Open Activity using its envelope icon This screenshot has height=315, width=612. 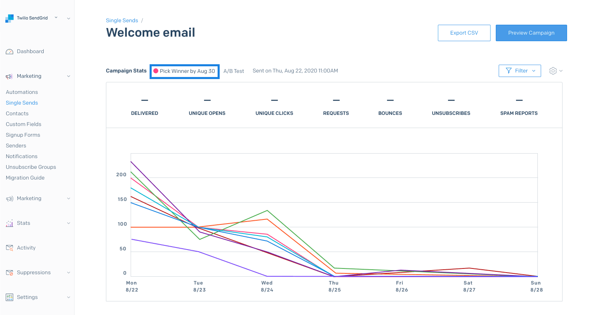point(9,247)
